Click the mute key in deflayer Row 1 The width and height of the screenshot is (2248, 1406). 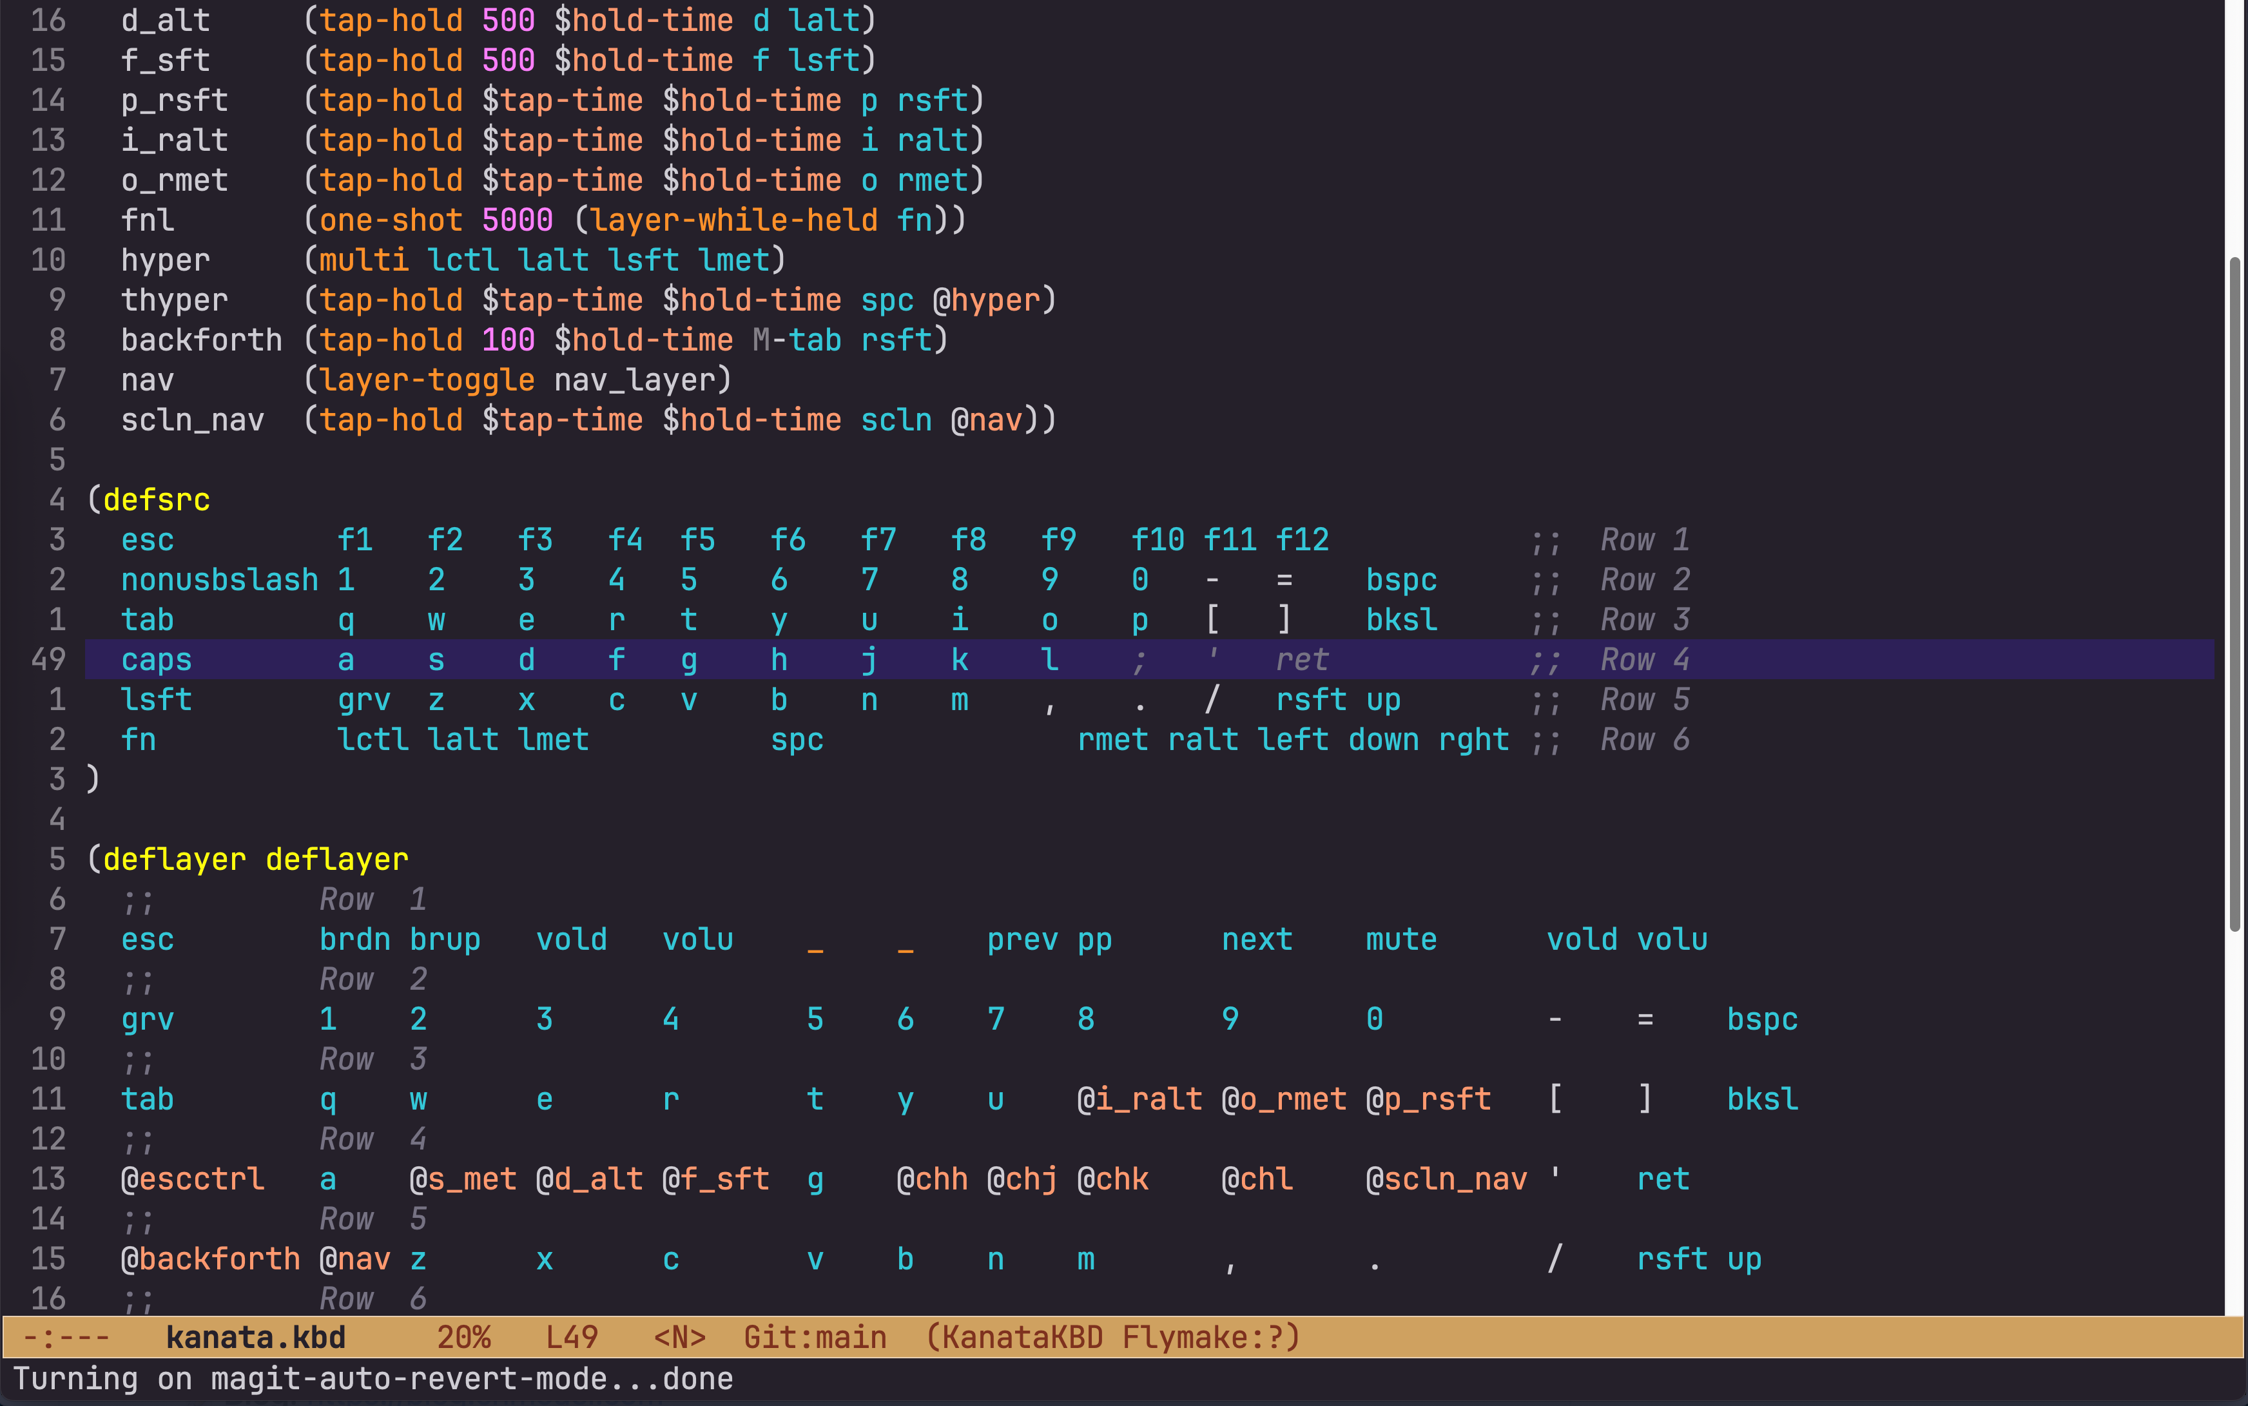tap(1400, 939)
